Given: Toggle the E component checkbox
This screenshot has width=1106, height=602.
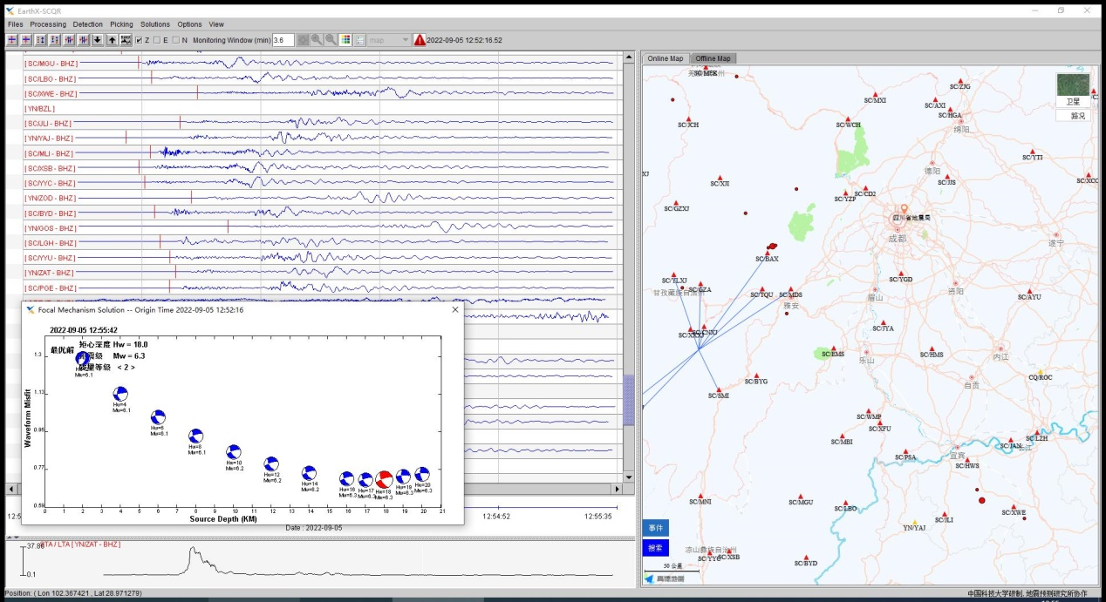Looking at the screenshot, I should click(157, 40).
